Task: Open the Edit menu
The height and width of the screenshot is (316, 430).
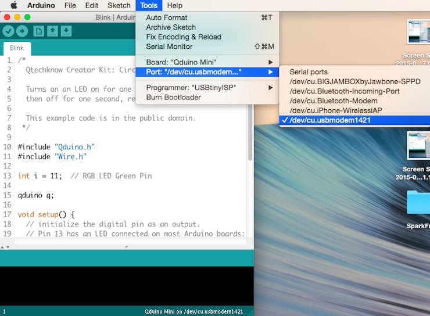Action: pos(92,5)
